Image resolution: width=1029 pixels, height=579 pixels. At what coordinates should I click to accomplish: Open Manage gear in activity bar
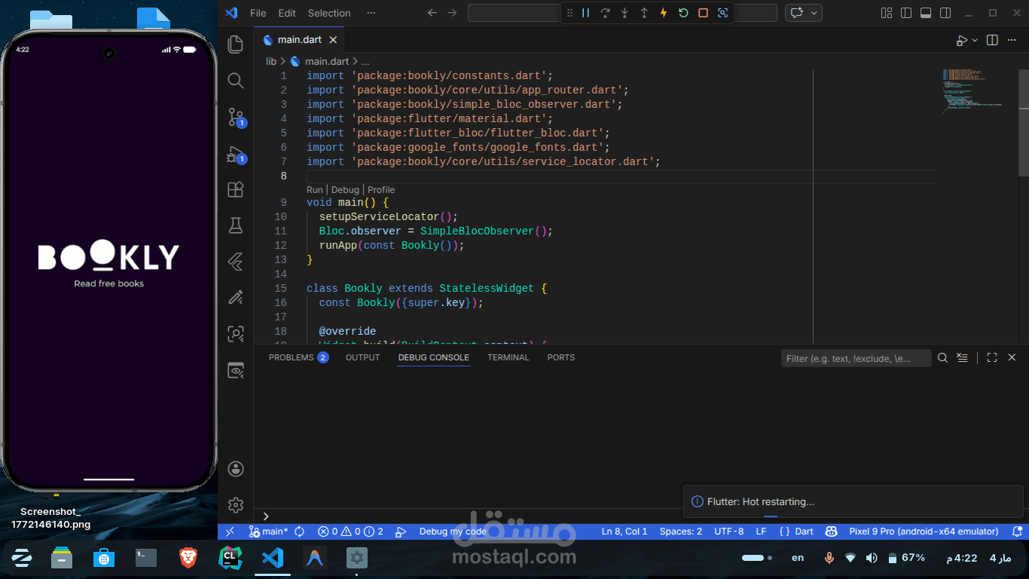(235, 504)
